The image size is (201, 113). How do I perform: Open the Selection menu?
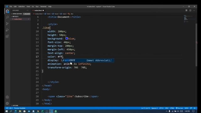[21, 7]
